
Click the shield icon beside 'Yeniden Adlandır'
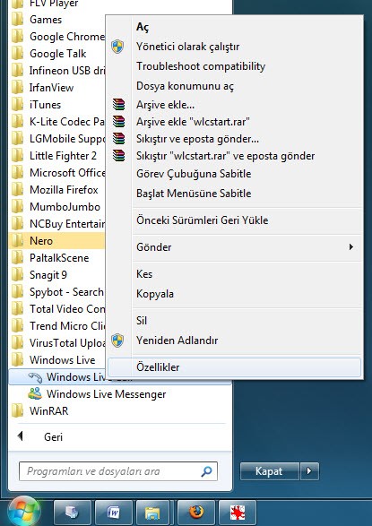pyautogui.click(x=117, y=341)
